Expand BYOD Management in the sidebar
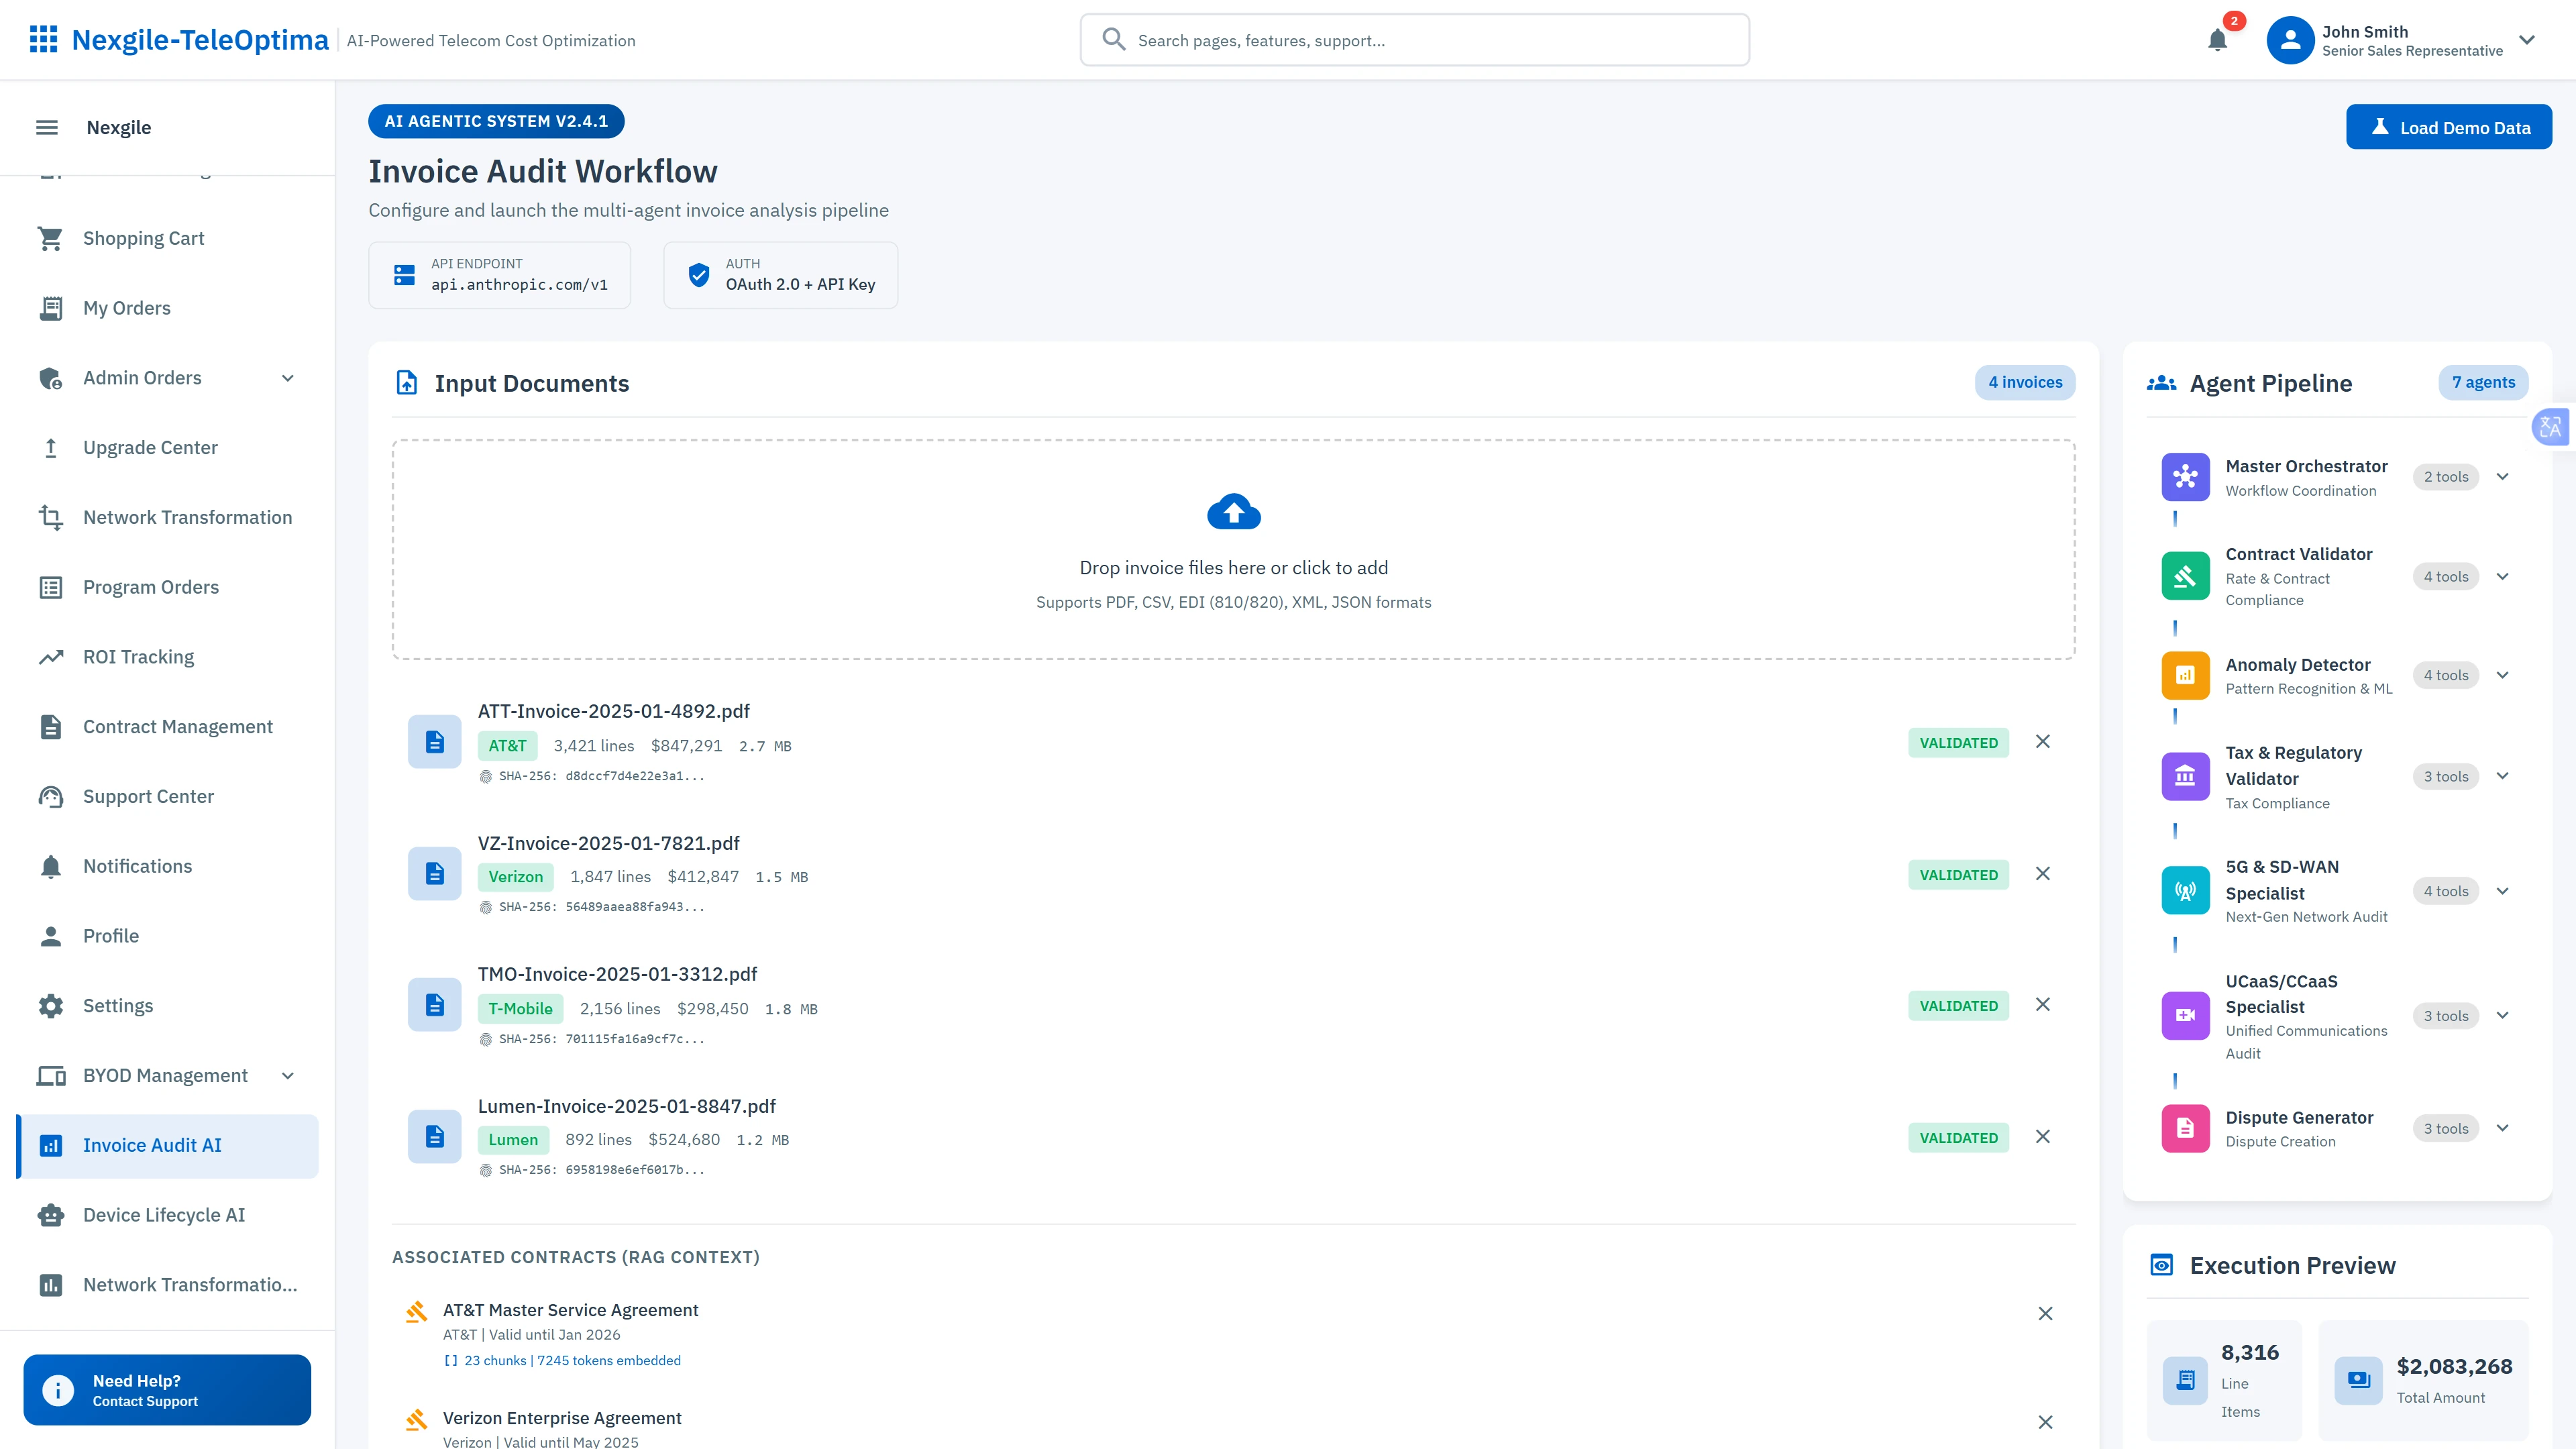Image resolution: width=2576 pixels, height=1449 pixels. 288,1075
